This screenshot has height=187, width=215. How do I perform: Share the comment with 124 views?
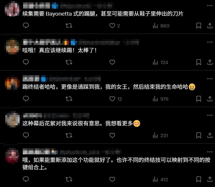pyautogui.click(x=210, y=62)
